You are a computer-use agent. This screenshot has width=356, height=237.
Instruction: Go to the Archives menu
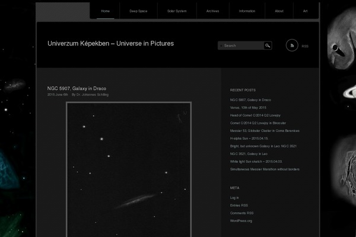click(x=212, y=11)
